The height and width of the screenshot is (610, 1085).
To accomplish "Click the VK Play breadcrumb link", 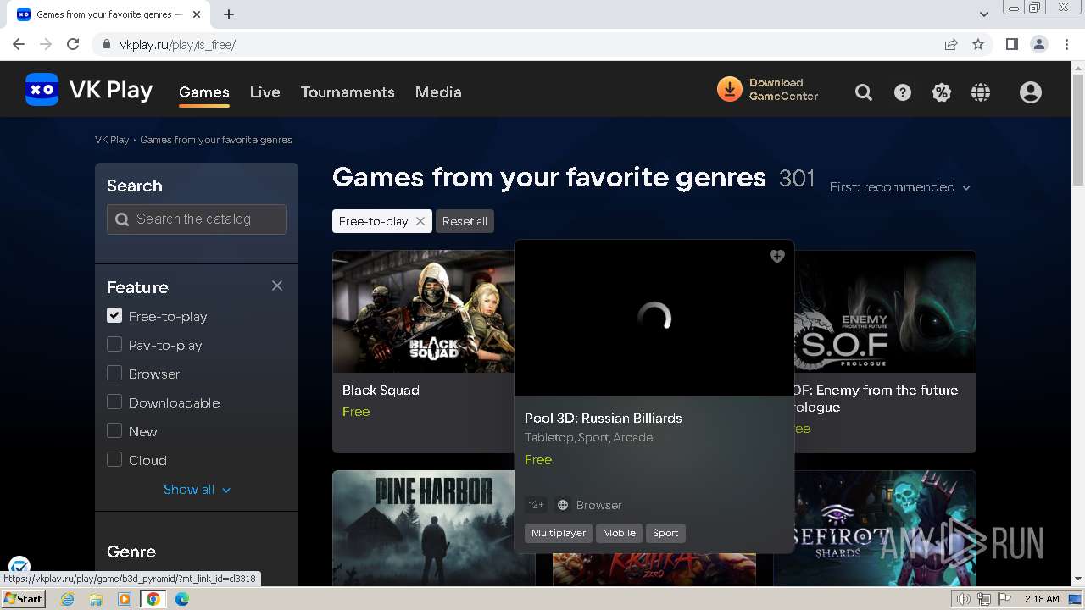I will tap(112, 140).
